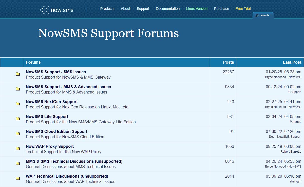304x187 pixels.
Task: Open NowSMS NextGen Support forum
Action: tap(52, 102)
